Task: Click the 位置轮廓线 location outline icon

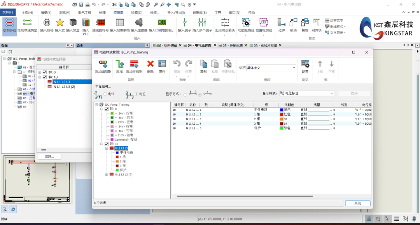Action: [264, 23]
